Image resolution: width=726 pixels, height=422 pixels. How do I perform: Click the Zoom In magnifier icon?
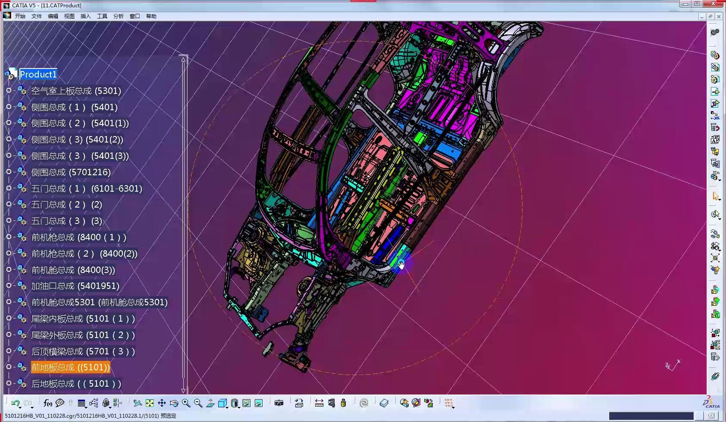186,403
